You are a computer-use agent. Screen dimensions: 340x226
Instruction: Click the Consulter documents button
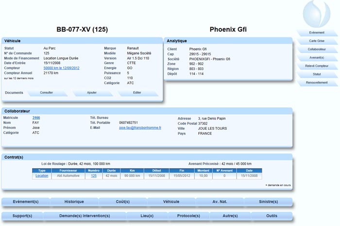coord(47,92)
